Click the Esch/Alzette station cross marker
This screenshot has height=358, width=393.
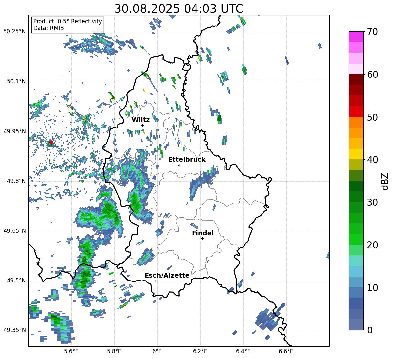coord(155,281)
